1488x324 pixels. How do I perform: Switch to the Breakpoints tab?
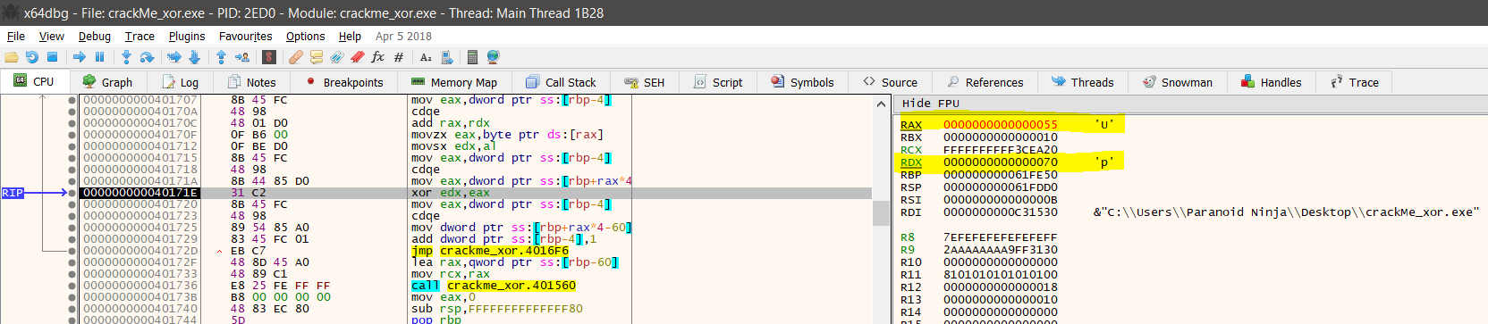[x=344, y=82]
